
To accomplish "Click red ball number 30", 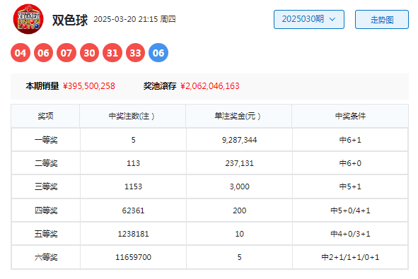I will pos(89,53).
